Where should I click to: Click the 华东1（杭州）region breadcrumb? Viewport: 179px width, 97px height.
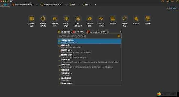tap(79, 32)
